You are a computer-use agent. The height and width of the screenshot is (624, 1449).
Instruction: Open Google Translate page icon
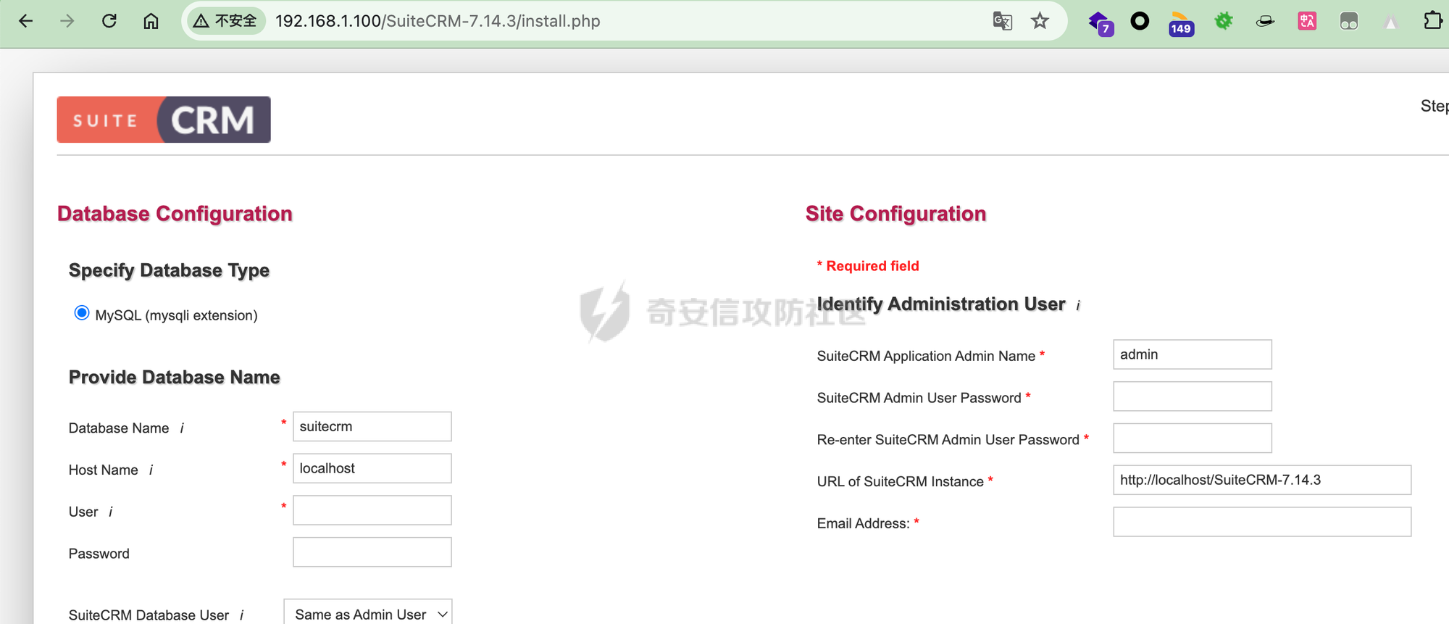coord(1002,21)
